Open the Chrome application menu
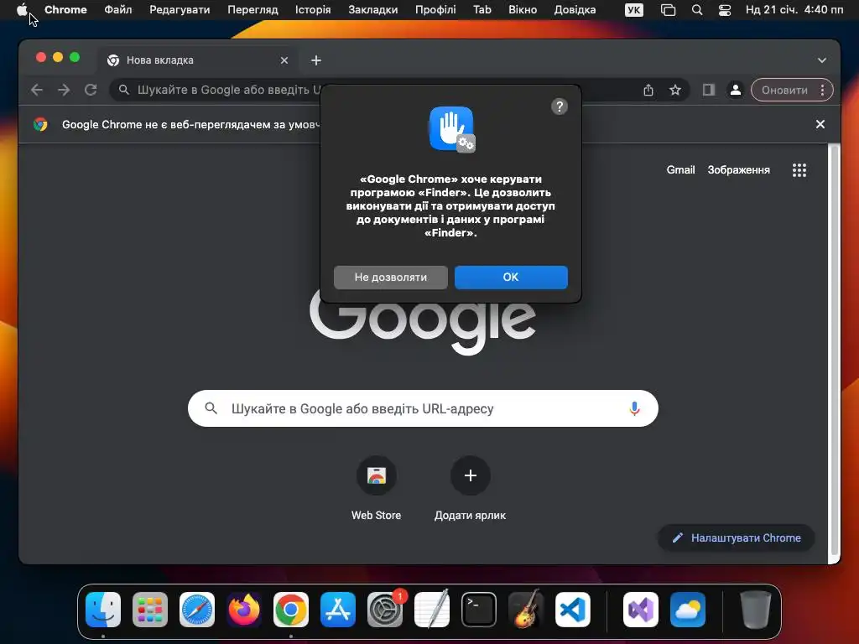 [x=65, y=10]
